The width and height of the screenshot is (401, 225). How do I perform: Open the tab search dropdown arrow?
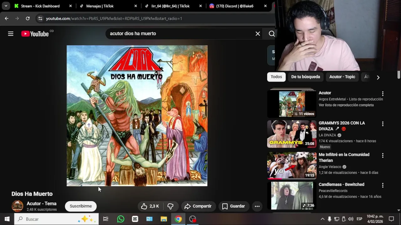coord(6,6)
